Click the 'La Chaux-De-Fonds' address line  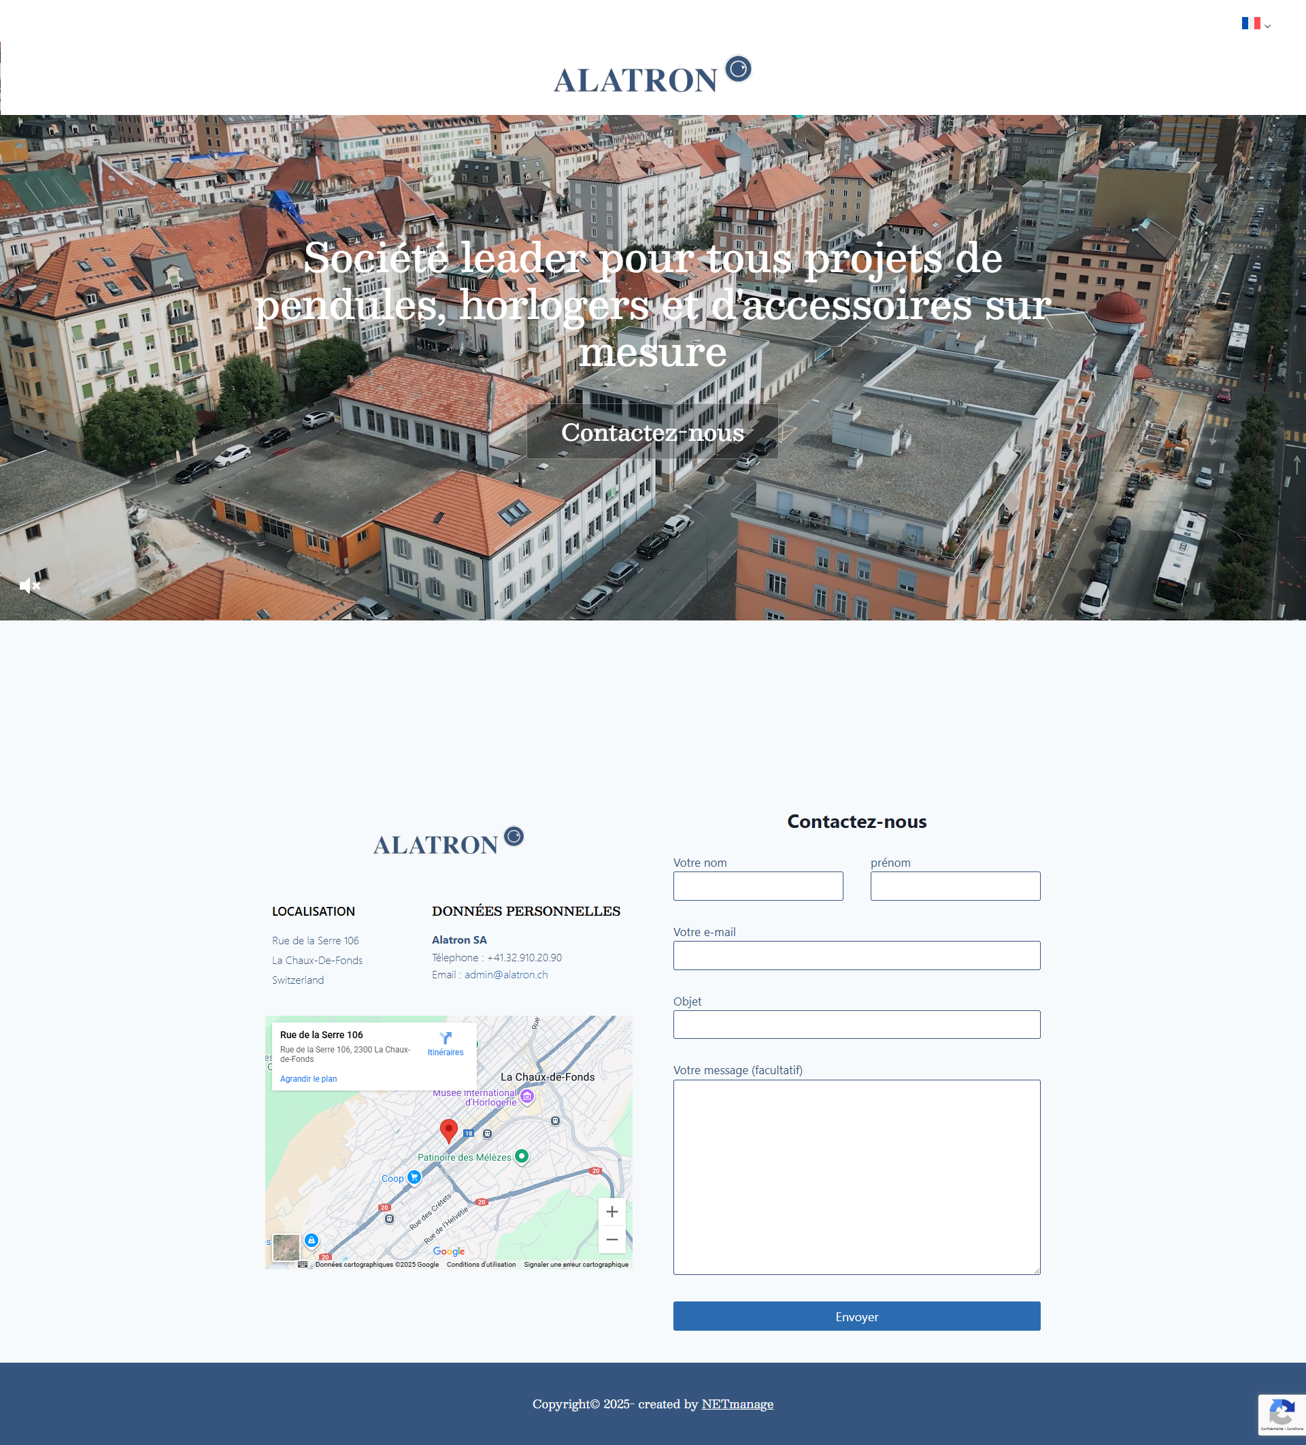(318, 961)
